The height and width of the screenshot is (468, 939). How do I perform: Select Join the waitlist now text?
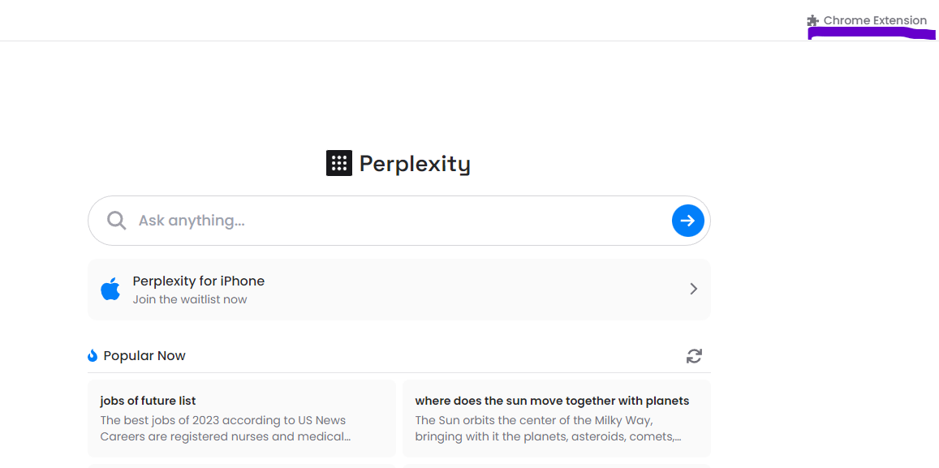[190, 299]
